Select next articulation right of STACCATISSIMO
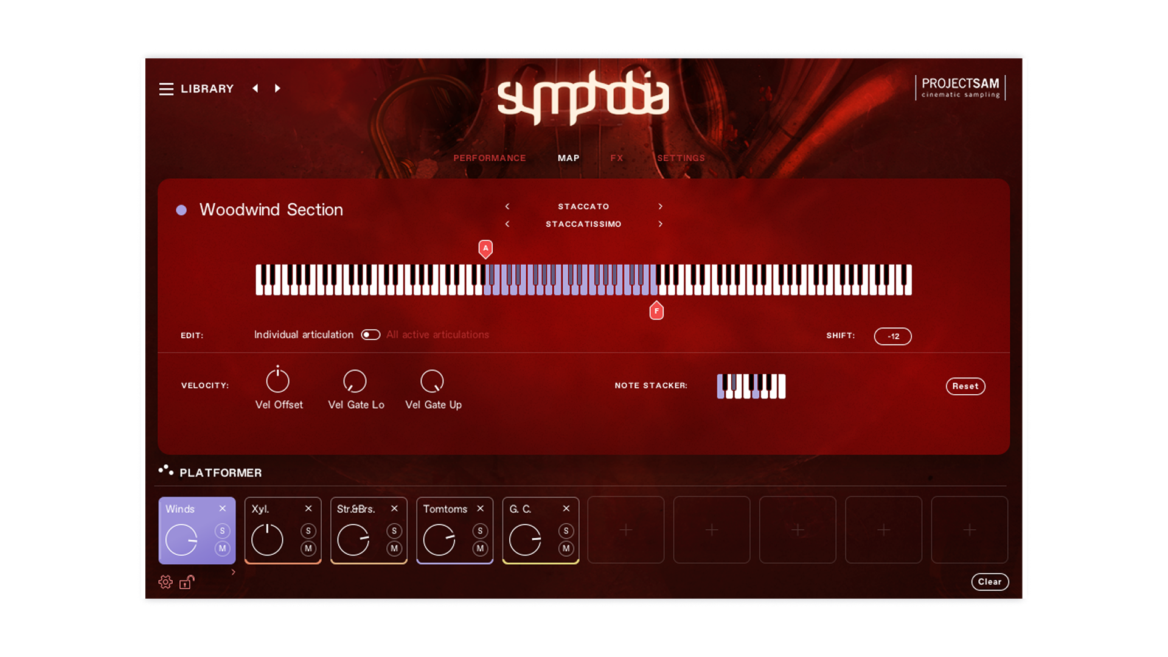The image size is (1168, 657). (661, 224)
